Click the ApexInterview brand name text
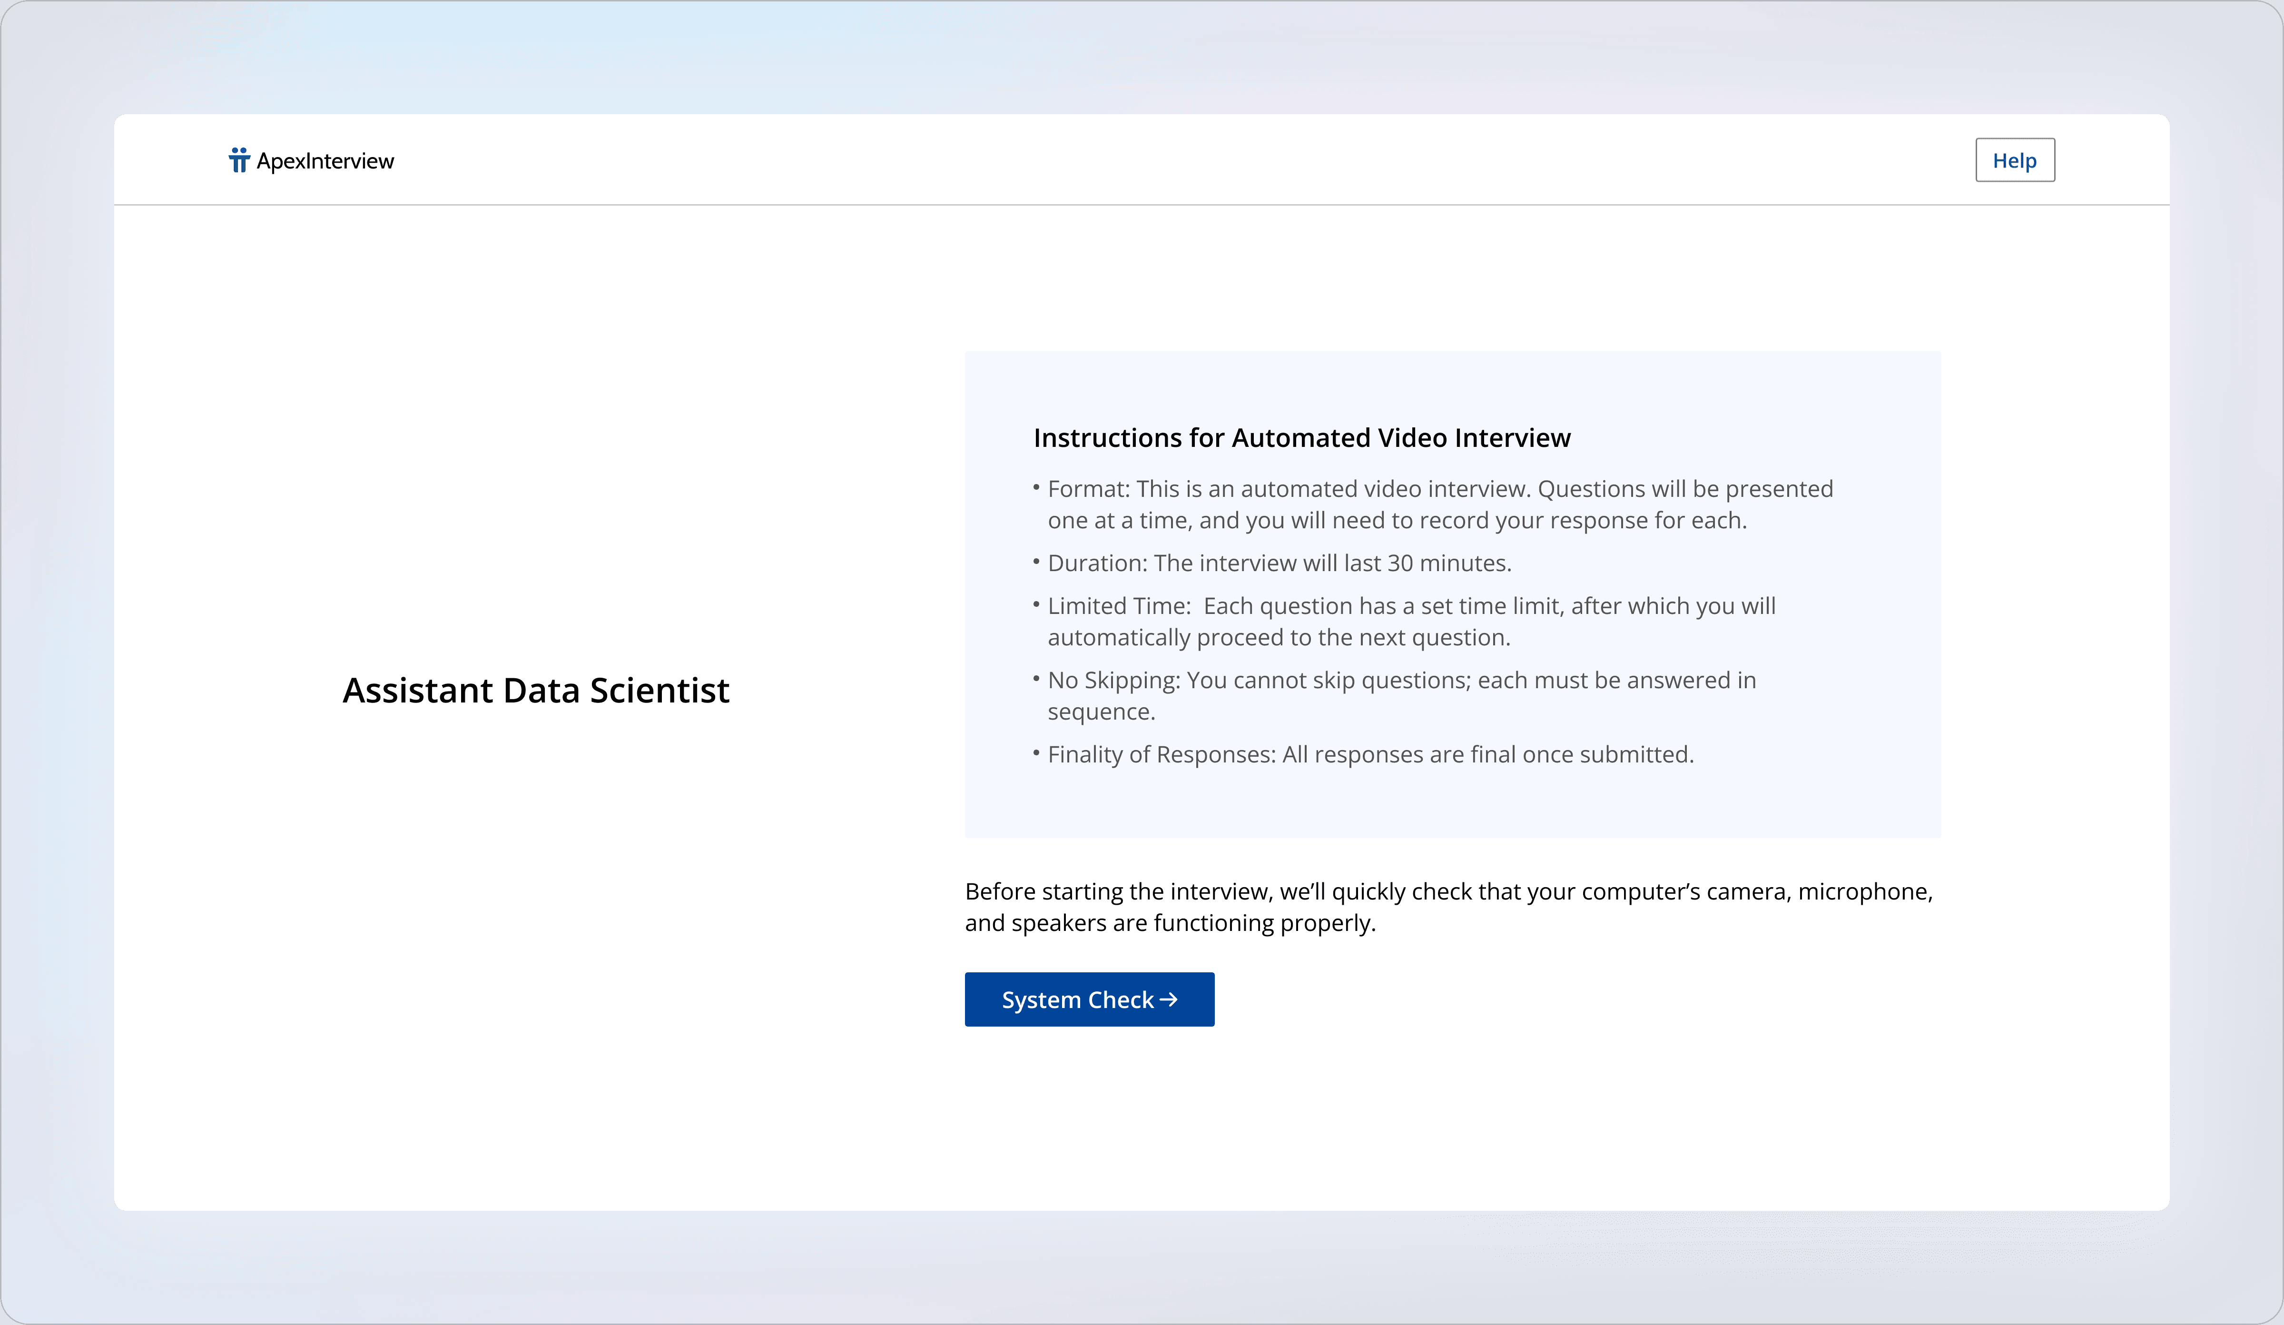Viewport: 2284px width, 1325px height. pyautogui.click(x=325, y=161)
